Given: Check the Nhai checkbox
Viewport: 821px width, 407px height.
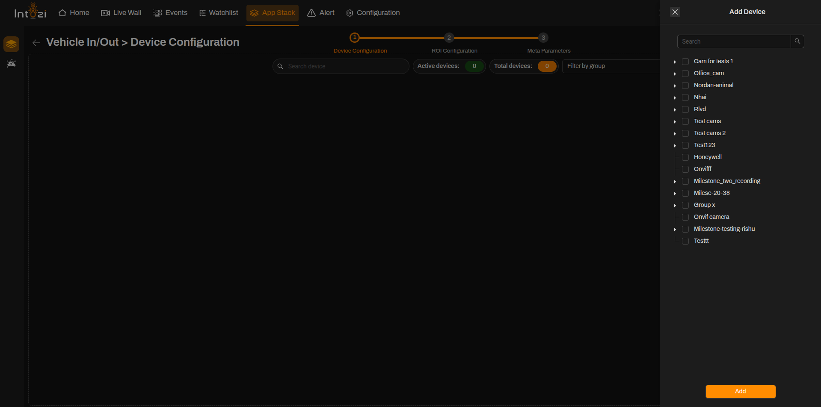Looking at the screenshot, I should click(685, 97).
